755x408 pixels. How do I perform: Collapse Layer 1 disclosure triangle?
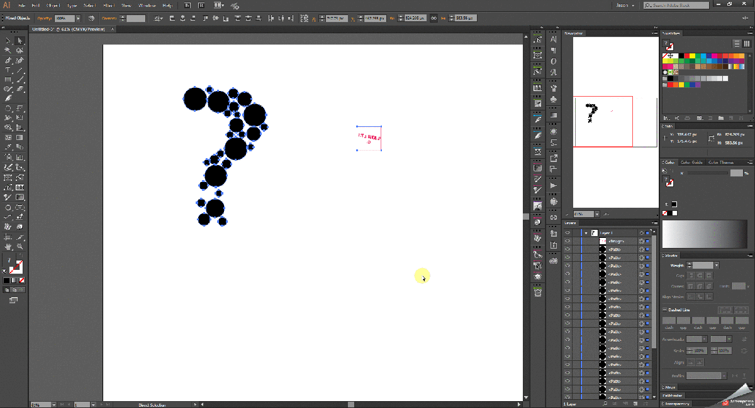(x=586, y=232)
